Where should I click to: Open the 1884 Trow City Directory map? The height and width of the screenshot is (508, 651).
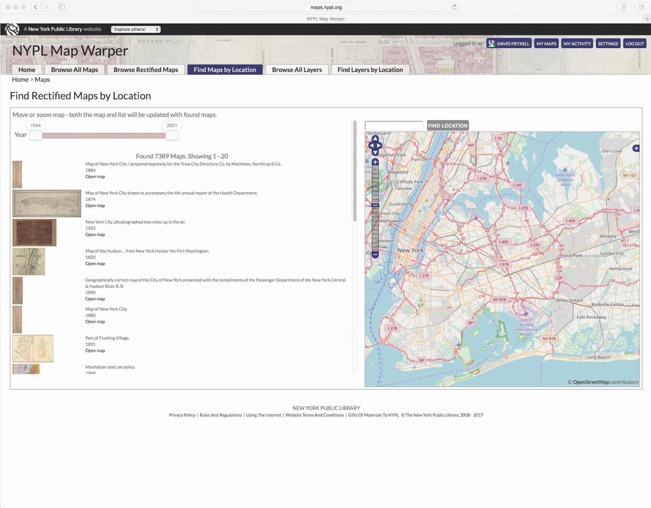95,176
